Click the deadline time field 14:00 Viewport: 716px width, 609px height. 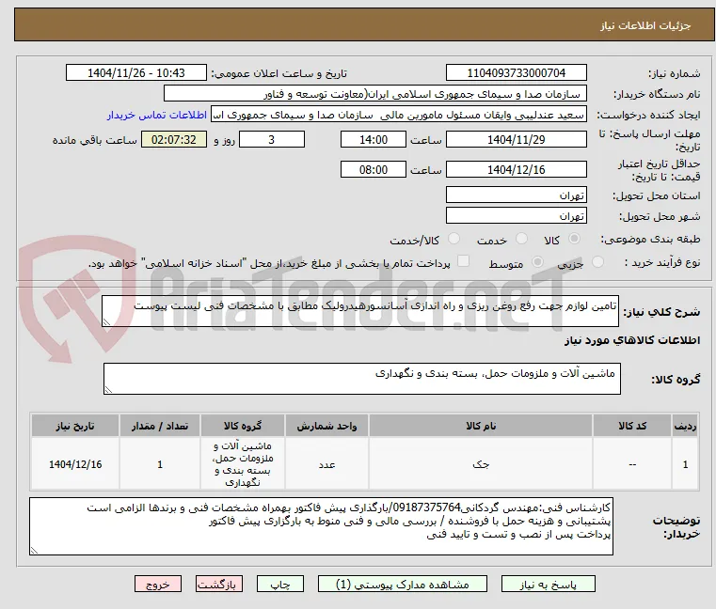(374, 140)
